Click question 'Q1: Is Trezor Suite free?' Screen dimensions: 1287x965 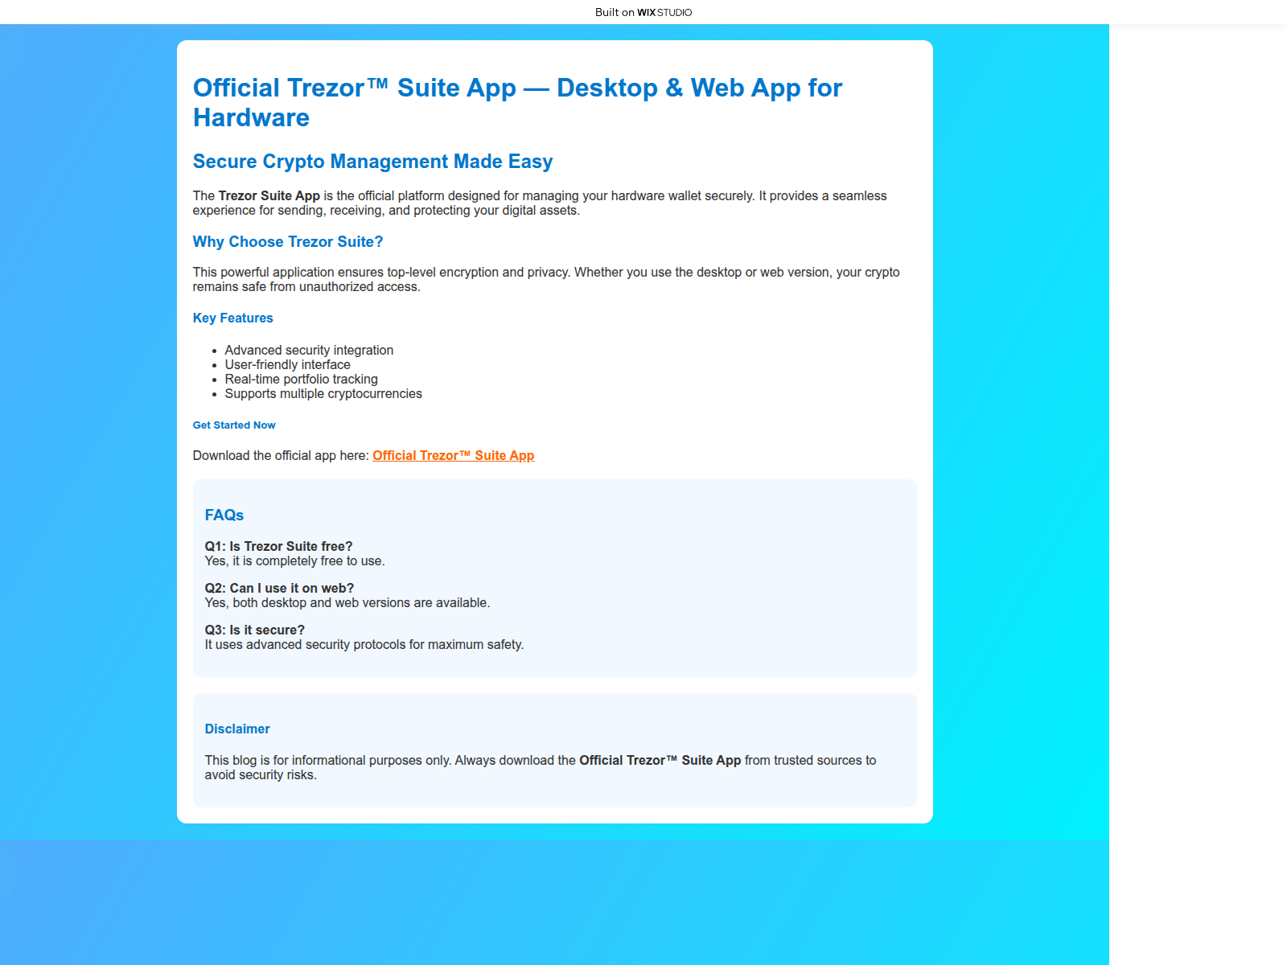278,546
